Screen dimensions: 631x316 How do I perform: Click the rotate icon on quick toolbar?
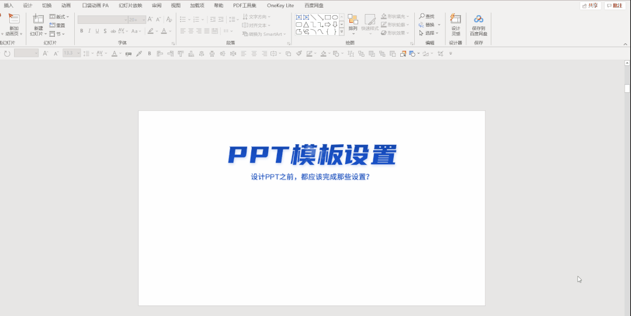pyautogui.click(x=7, y=53)
